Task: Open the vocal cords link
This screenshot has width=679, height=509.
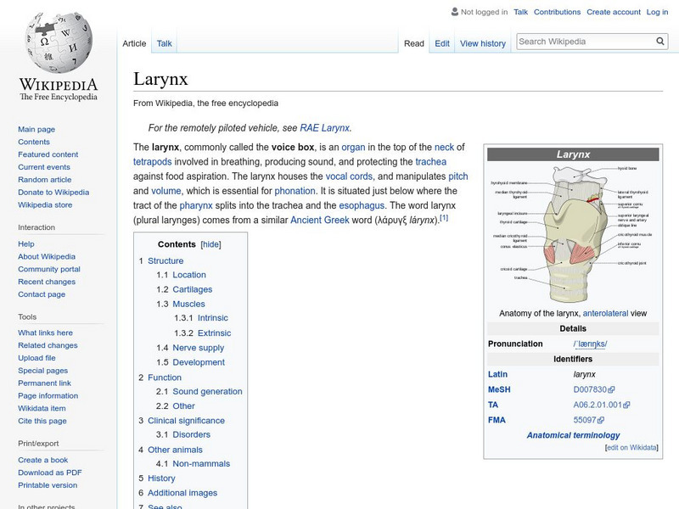Action: 349,176
